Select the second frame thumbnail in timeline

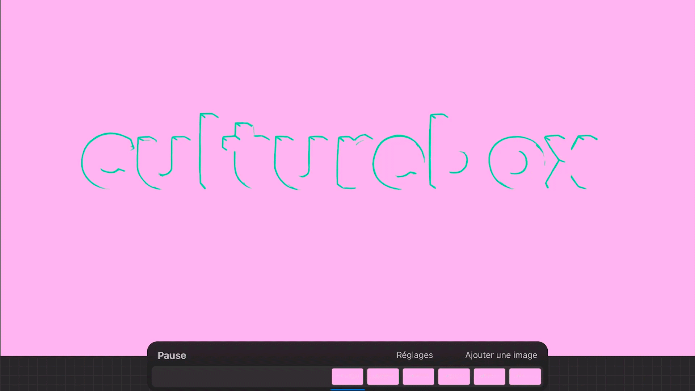click(x=383, y=377)
